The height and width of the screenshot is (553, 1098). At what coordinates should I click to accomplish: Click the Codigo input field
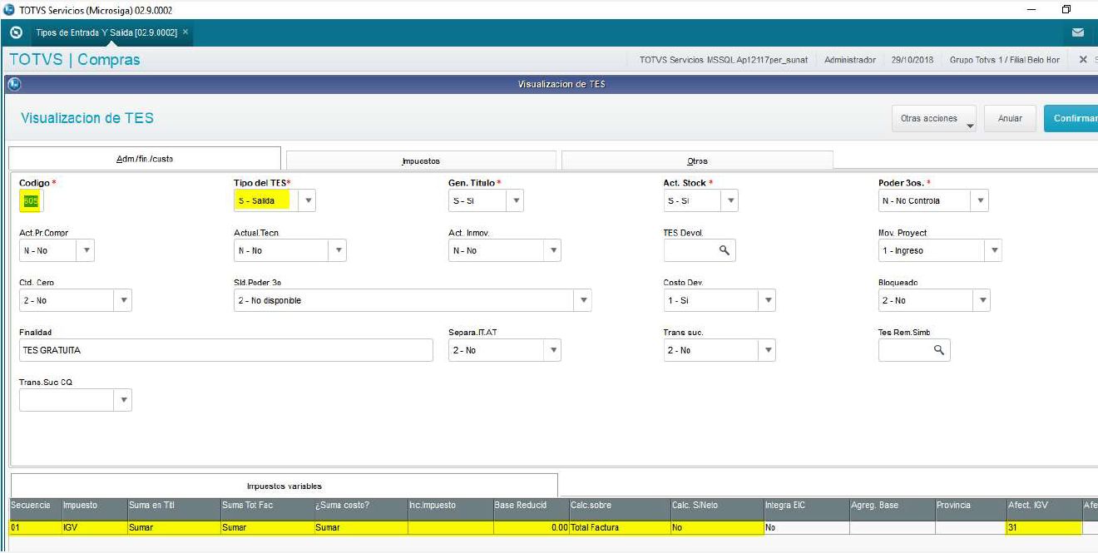[31, 200]
